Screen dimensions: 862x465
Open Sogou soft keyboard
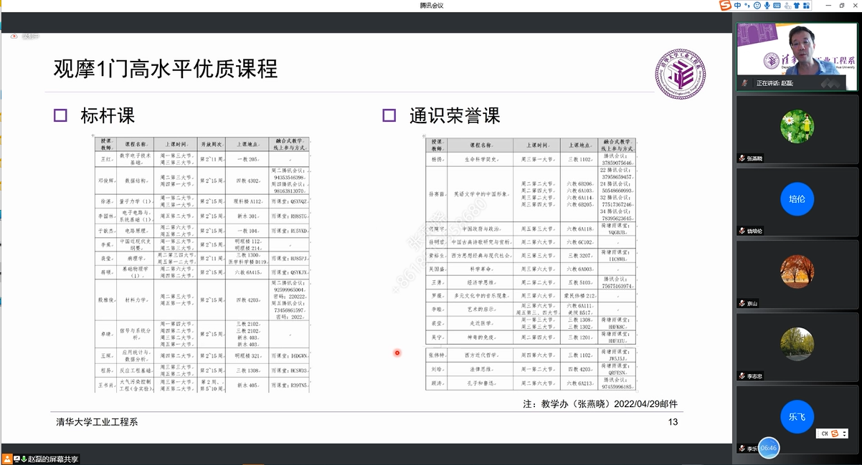[777, 6]
